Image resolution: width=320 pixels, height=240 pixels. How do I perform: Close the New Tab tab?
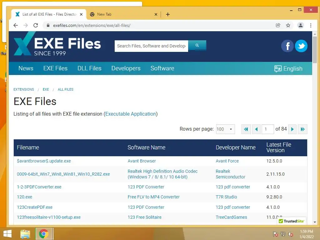point(156,14)
